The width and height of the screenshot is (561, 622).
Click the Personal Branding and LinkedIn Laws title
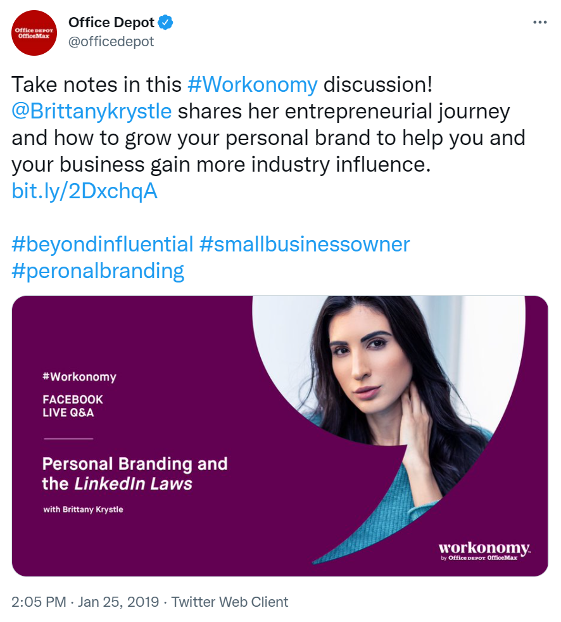(x=135, y=474)
